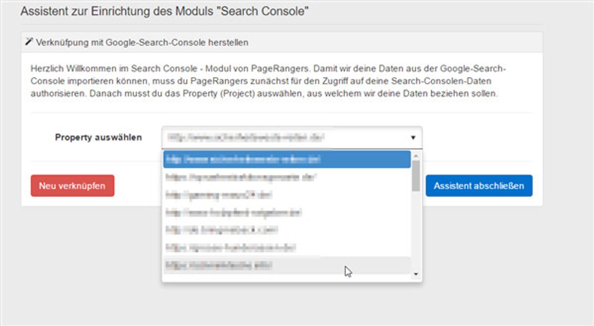Click the page title "Assistent zur Einrichtung des Moduls"
The height and width of the screenshot is (326, 594).
click(165, 11)
